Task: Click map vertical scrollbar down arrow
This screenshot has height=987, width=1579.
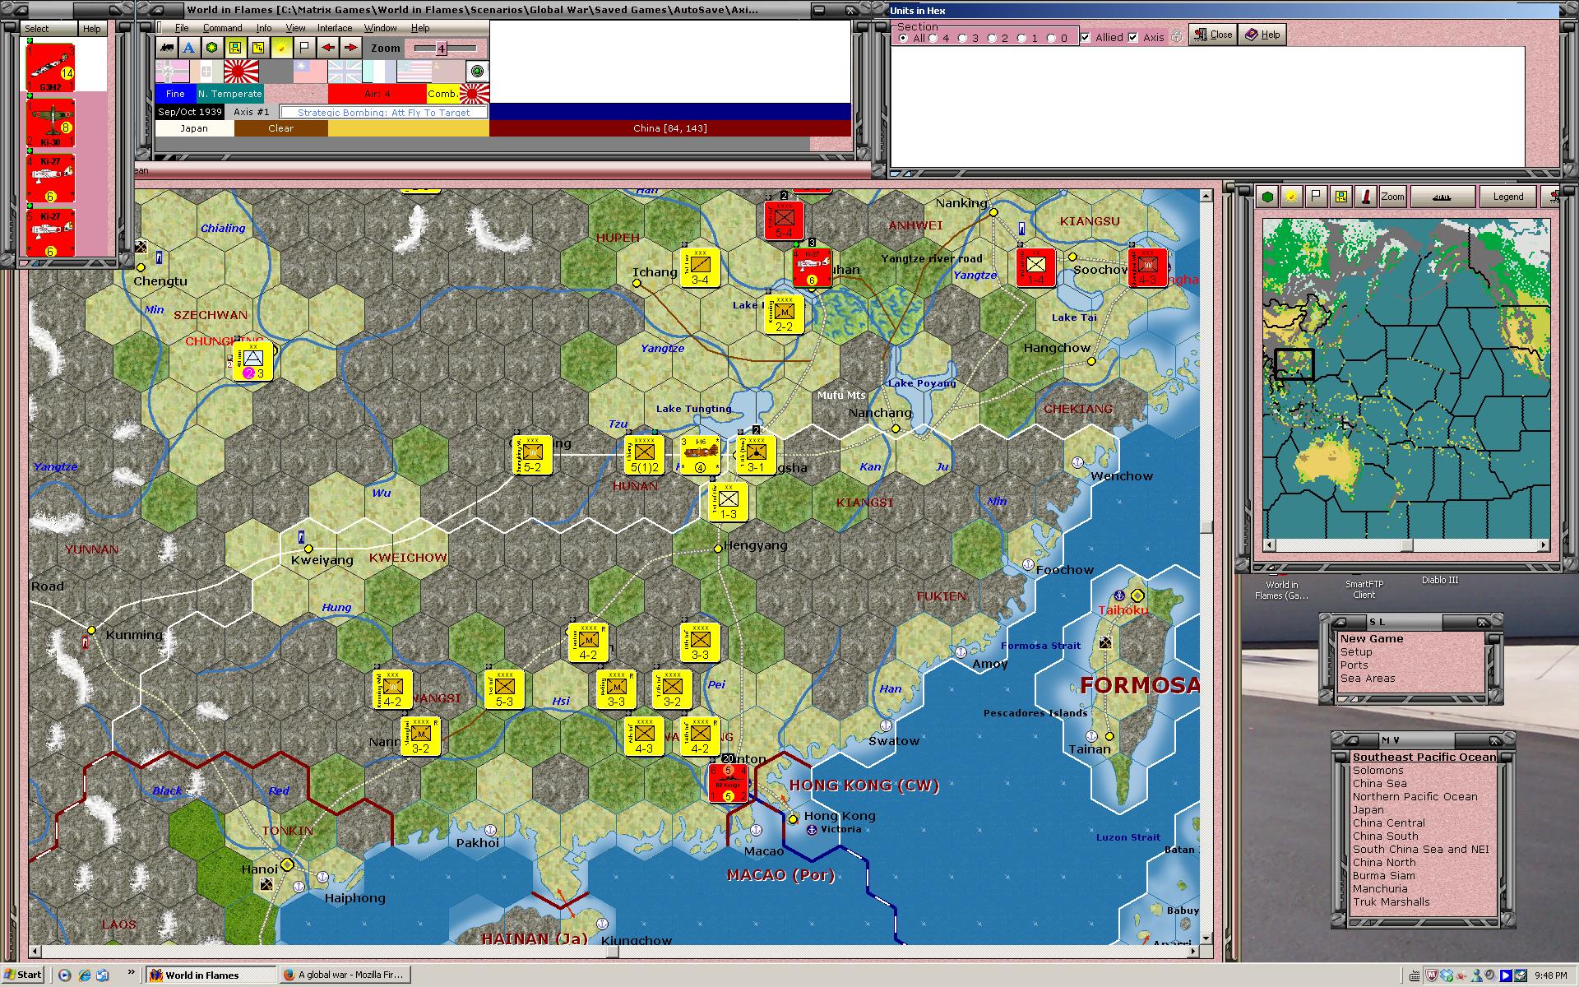Action: (x=1206, y=938)
